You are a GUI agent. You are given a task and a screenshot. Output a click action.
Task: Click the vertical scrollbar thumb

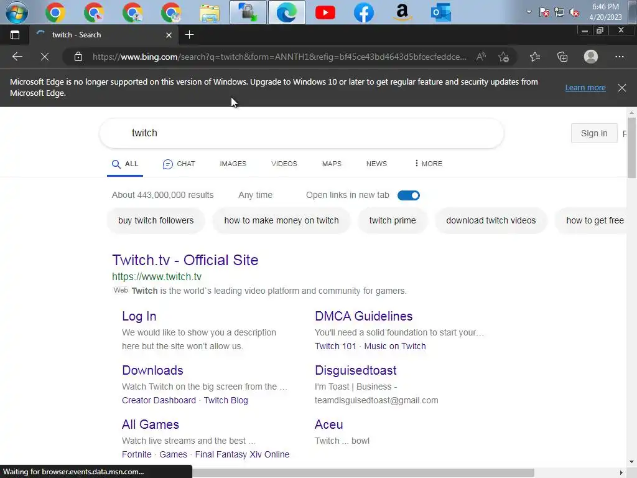pos(631,148)
